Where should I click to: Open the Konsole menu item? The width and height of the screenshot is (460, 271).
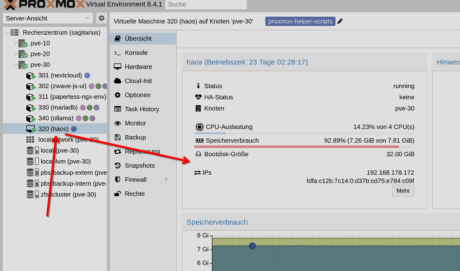136,53
